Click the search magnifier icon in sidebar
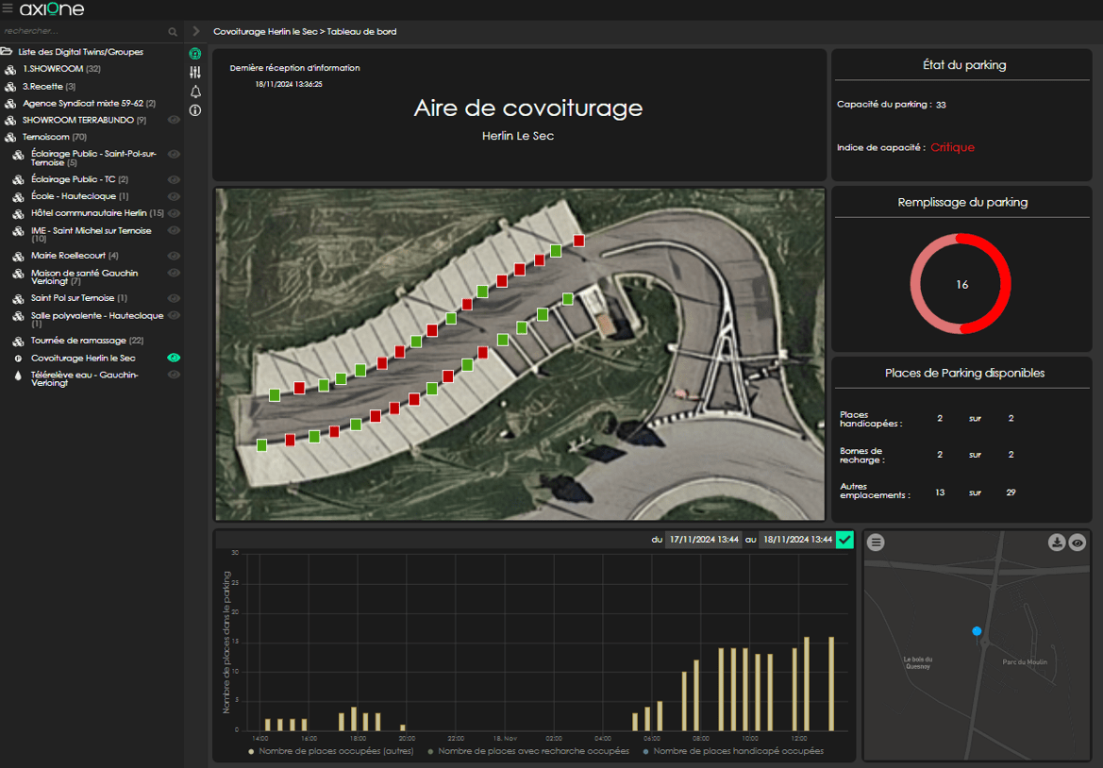Image resolution: width=1103 pixels, height=768 pixels. coord(173,32)
